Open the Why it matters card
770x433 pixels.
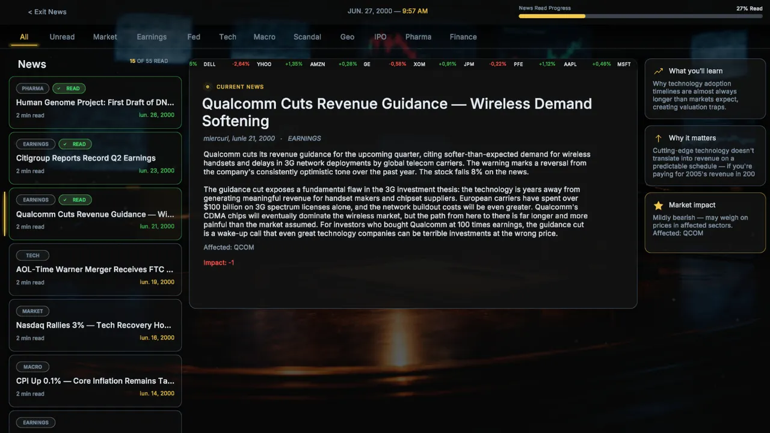[705, 156]
